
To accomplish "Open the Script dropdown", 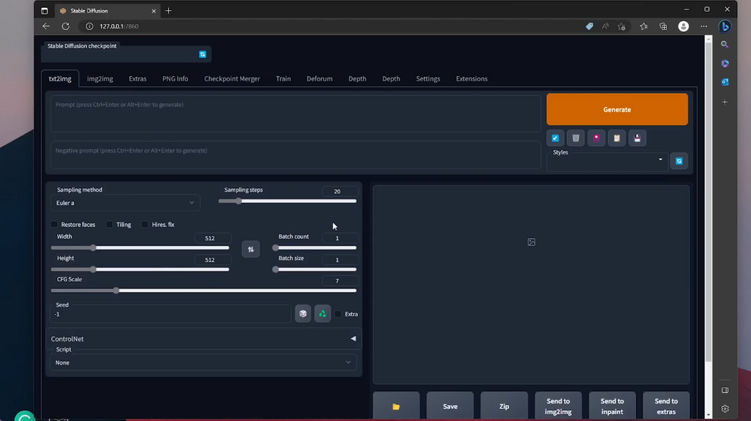I will [202, 362].
